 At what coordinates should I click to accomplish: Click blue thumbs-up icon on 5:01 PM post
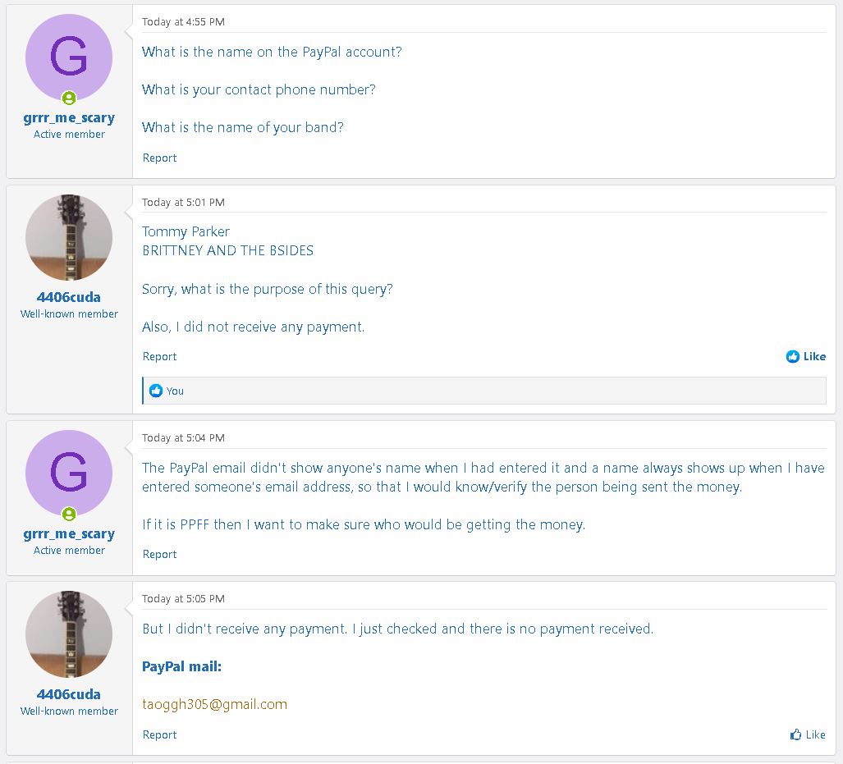pos(792,356)
